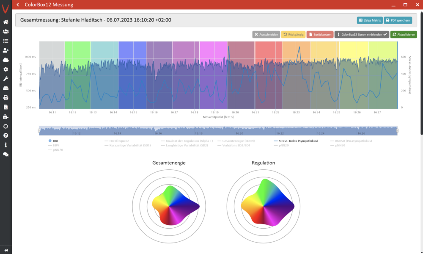Grab right handle of time range slider

tap(397, 131)
